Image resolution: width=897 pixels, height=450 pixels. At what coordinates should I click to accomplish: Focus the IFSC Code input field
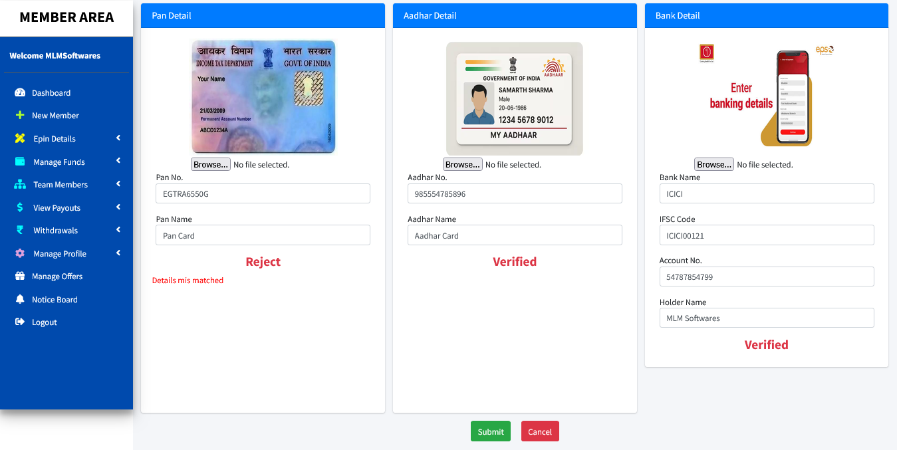[x=767, y=235]
